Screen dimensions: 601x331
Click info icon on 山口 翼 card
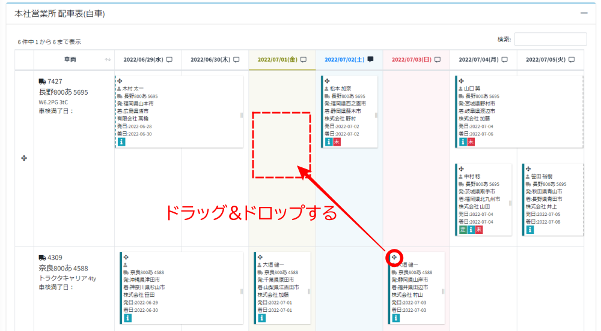463,142
